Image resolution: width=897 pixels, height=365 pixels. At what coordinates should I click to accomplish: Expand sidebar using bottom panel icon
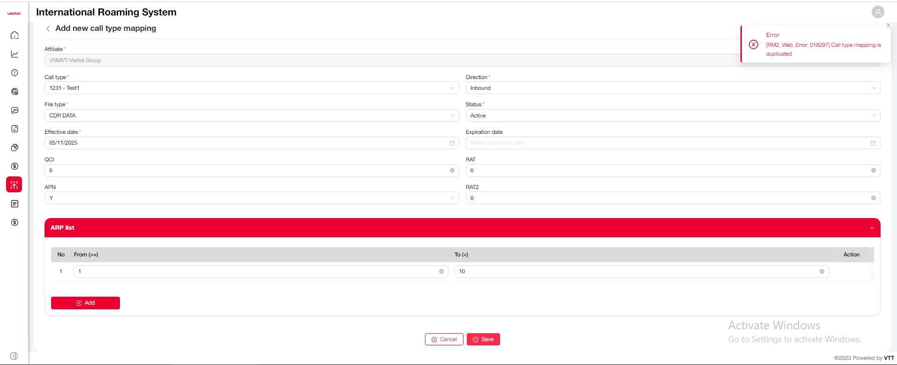tap(14, 356)
